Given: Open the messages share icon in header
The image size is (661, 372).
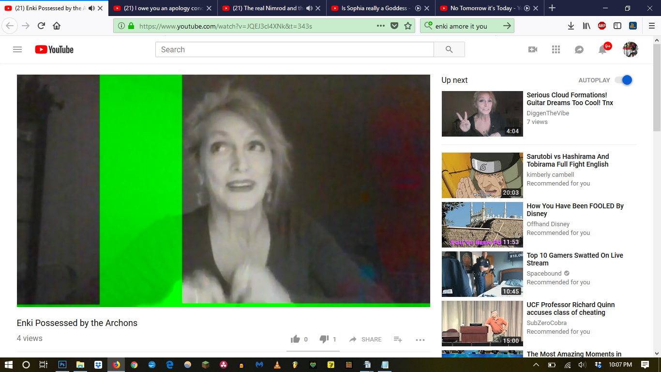Looking at the screenshot, I should (579, 49).
